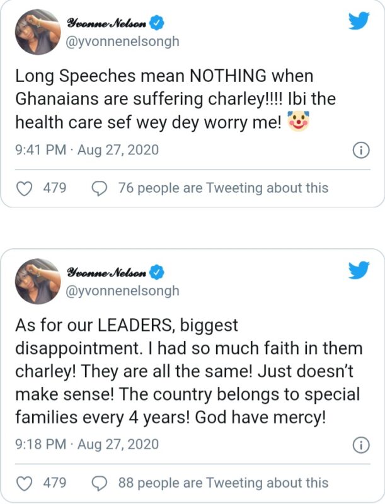Open @yvonnenelsongh handle in second tweet
This screenshot has height=504, width=385.
point(123,290)
